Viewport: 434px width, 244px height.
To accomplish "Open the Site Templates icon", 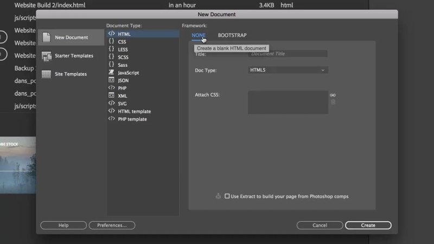I will (47, 74).
